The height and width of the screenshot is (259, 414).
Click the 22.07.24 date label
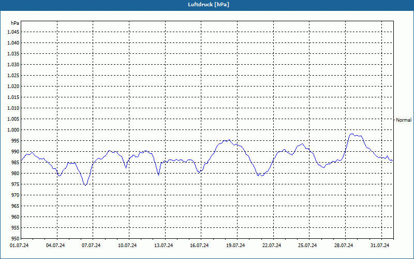click(x=272, y=246)
